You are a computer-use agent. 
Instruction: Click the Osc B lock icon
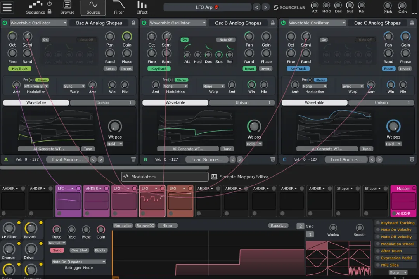click(x=273, y=23)
